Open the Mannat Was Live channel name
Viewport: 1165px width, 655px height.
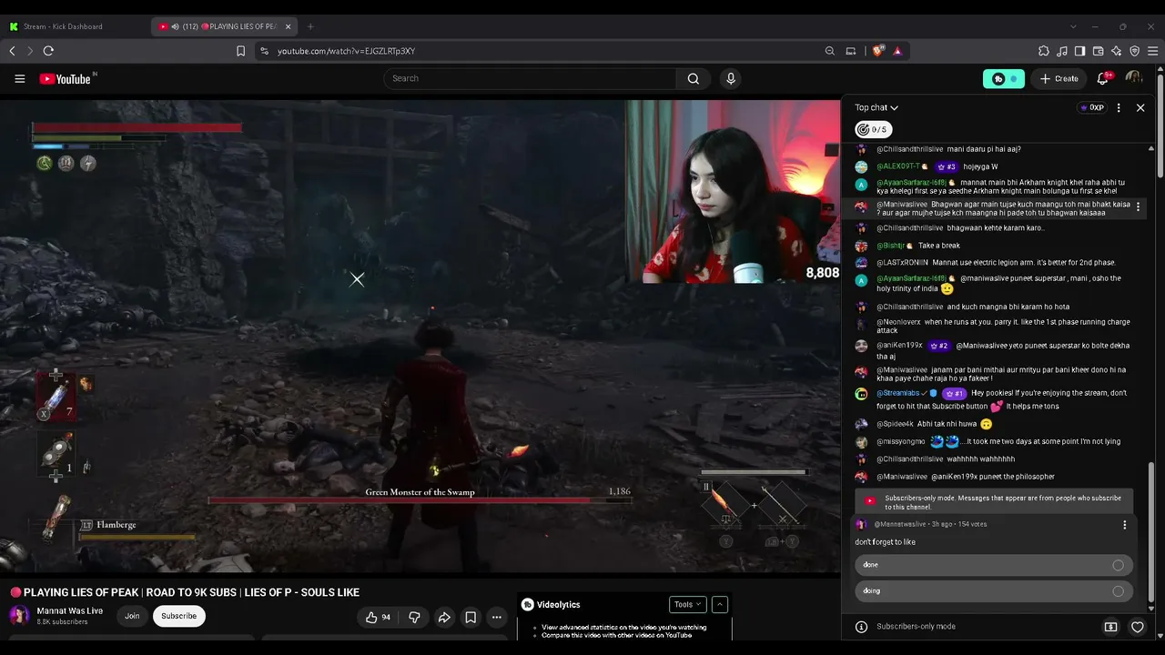pyautogui.click(x=70, y=611)
